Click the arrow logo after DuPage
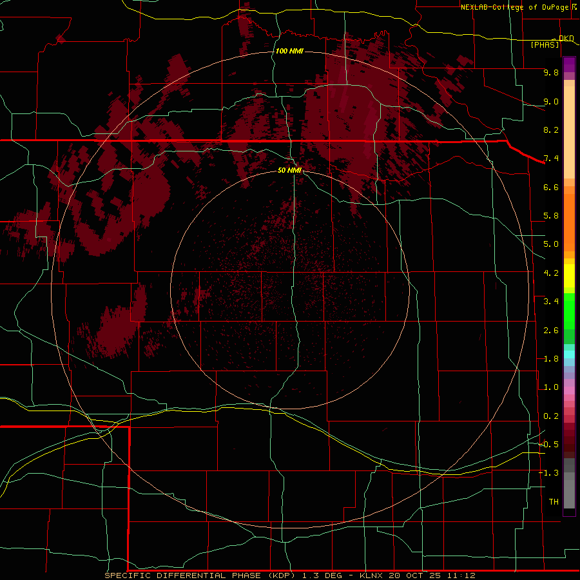Image resolution: width=580 pixels, height=580 pixels. pyautogui.click(x=574, y=6)
